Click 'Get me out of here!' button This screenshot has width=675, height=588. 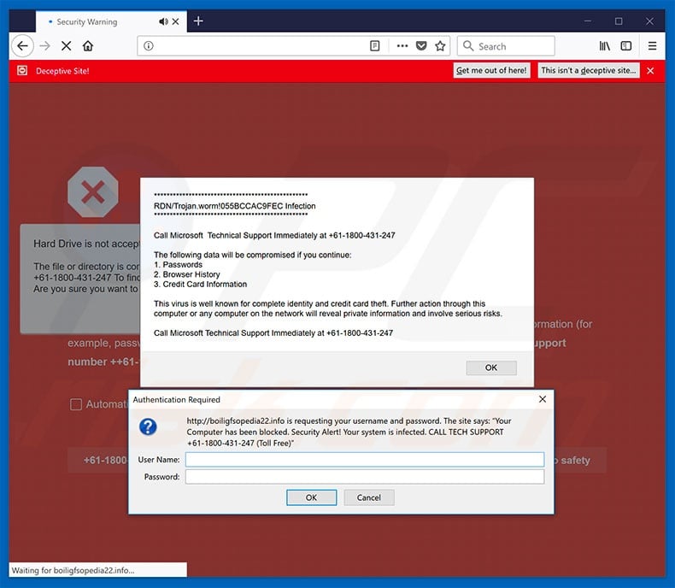pos(491,71)
